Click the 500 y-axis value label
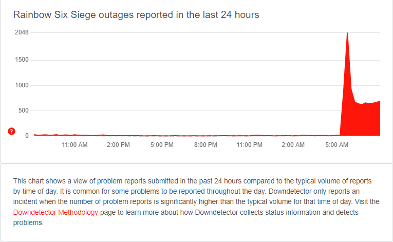The image size is (393, 242). pyautogui.click(x=23, y=110)
